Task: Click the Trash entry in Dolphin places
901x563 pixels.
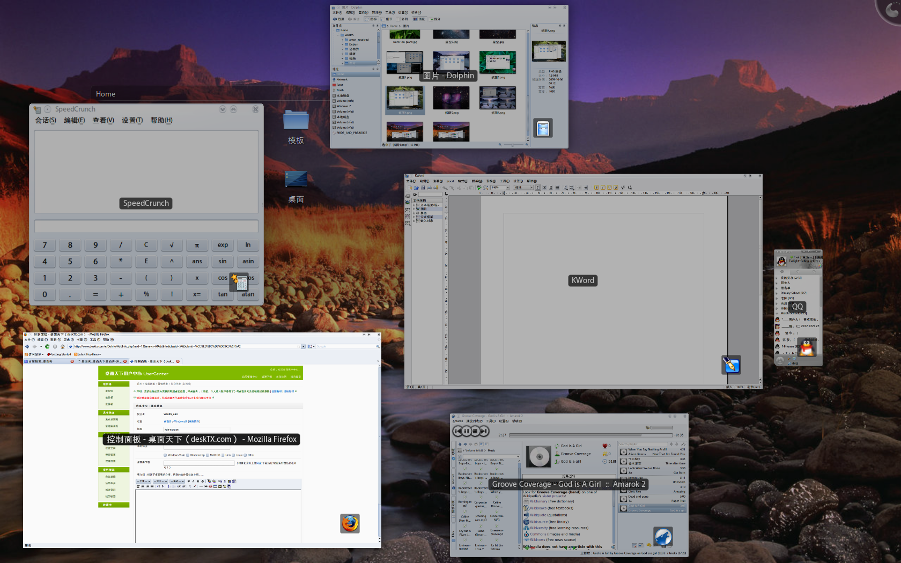Action: coord(340,90)
